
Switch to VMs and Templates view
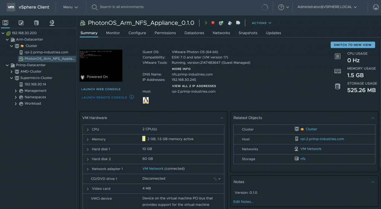tap(21, 23)
